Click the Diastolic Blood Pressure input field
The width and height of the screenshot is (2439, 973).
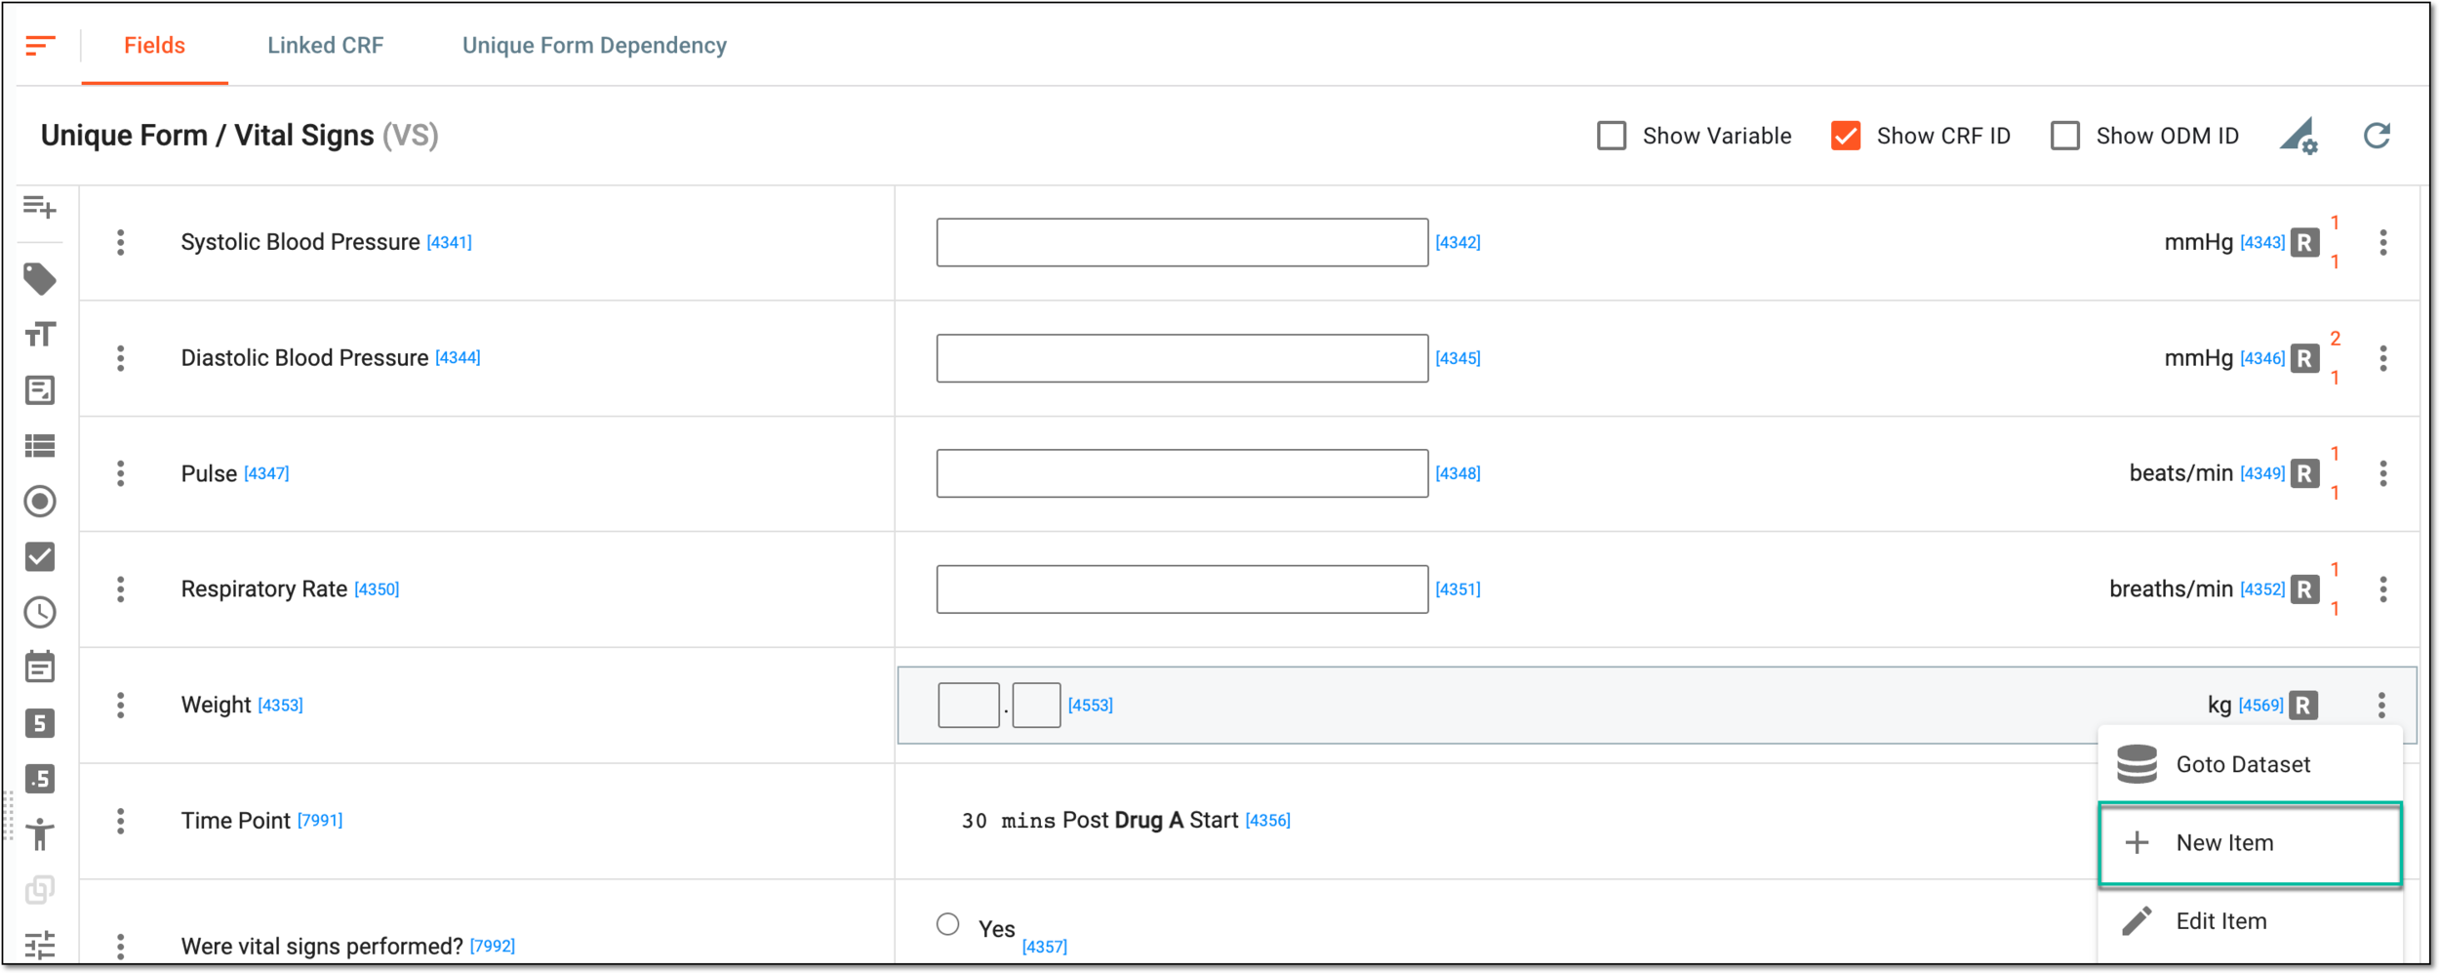(x=1182, y=358)
